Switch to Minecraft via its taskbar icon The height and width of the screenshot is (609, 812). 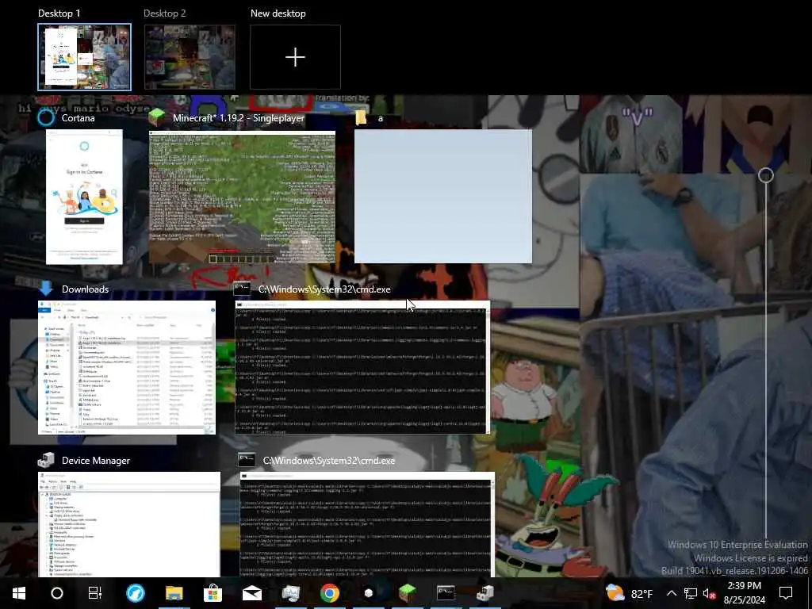point(407,593)
